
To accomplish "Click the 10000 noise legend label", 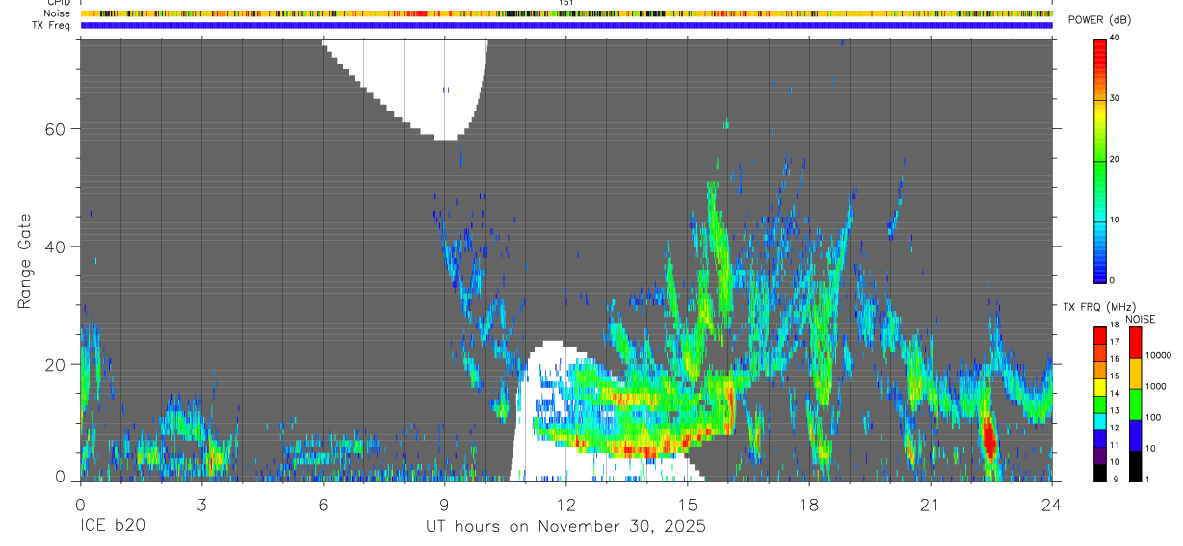I will (1158, 355).
